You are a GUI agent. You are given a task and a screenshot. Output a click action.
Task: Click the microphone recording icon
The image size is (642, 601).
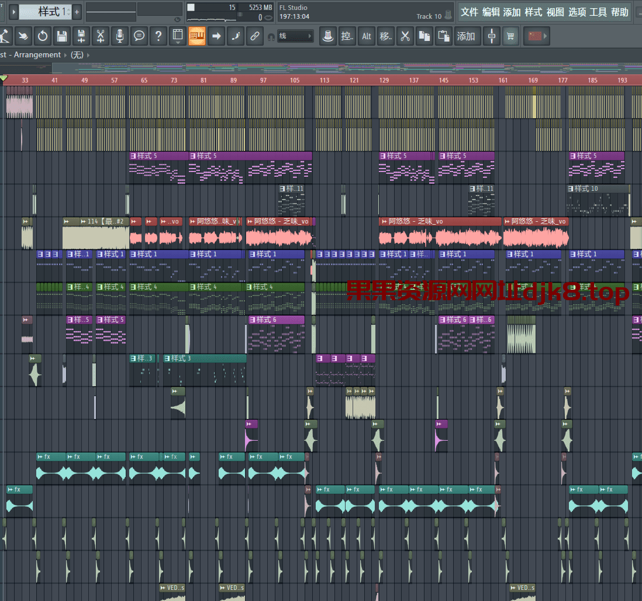click(119, 36)
